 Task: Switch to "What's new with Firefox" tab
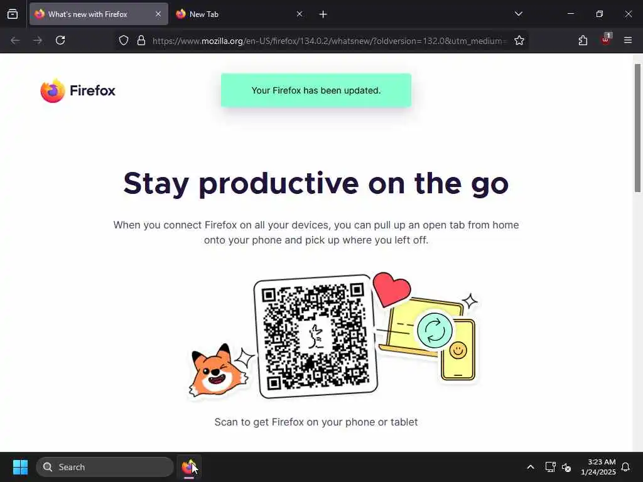99,14
